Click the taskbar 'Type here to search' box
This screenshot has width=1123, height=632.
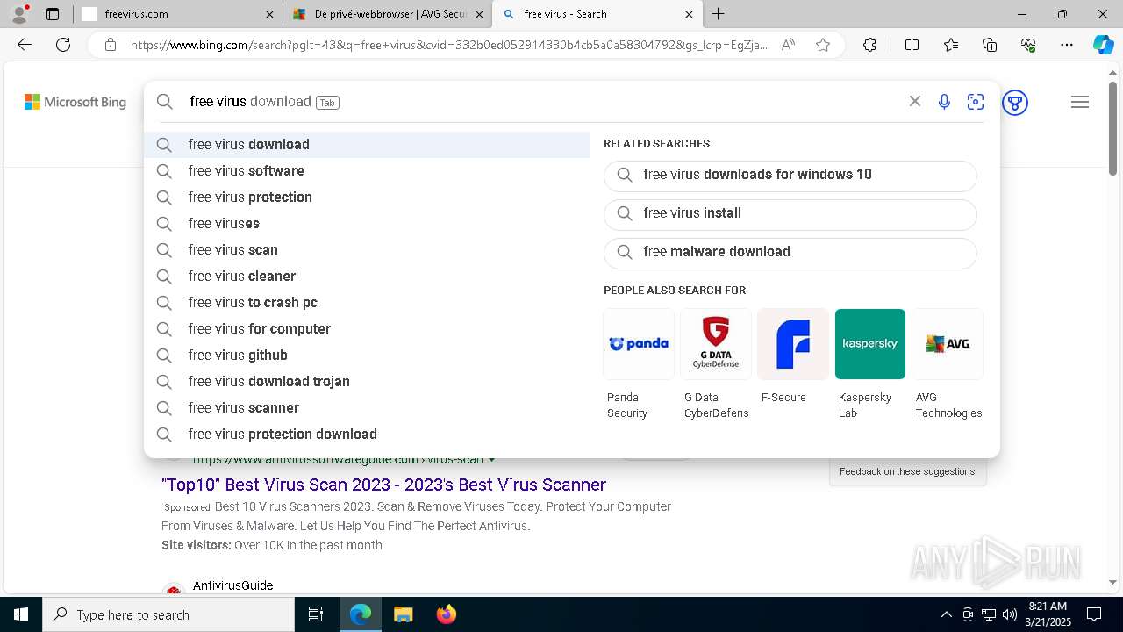(x=168, y=614)
